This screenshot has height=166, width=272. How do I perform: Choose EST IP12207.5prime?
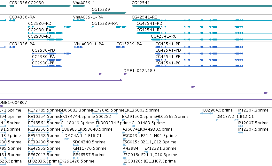(253, 129)
